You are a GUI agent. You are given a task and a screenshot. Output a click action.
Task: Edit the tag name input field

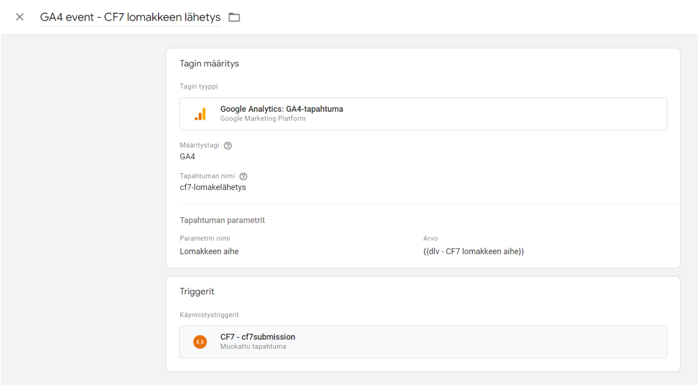point(130,17)
